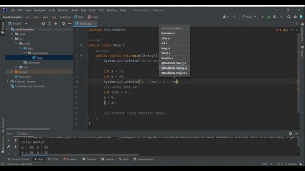Image resolution: width=305 pixels, height=171 pixels.
Task: Open the Dependencies tool window
Action: coord(143,159)
